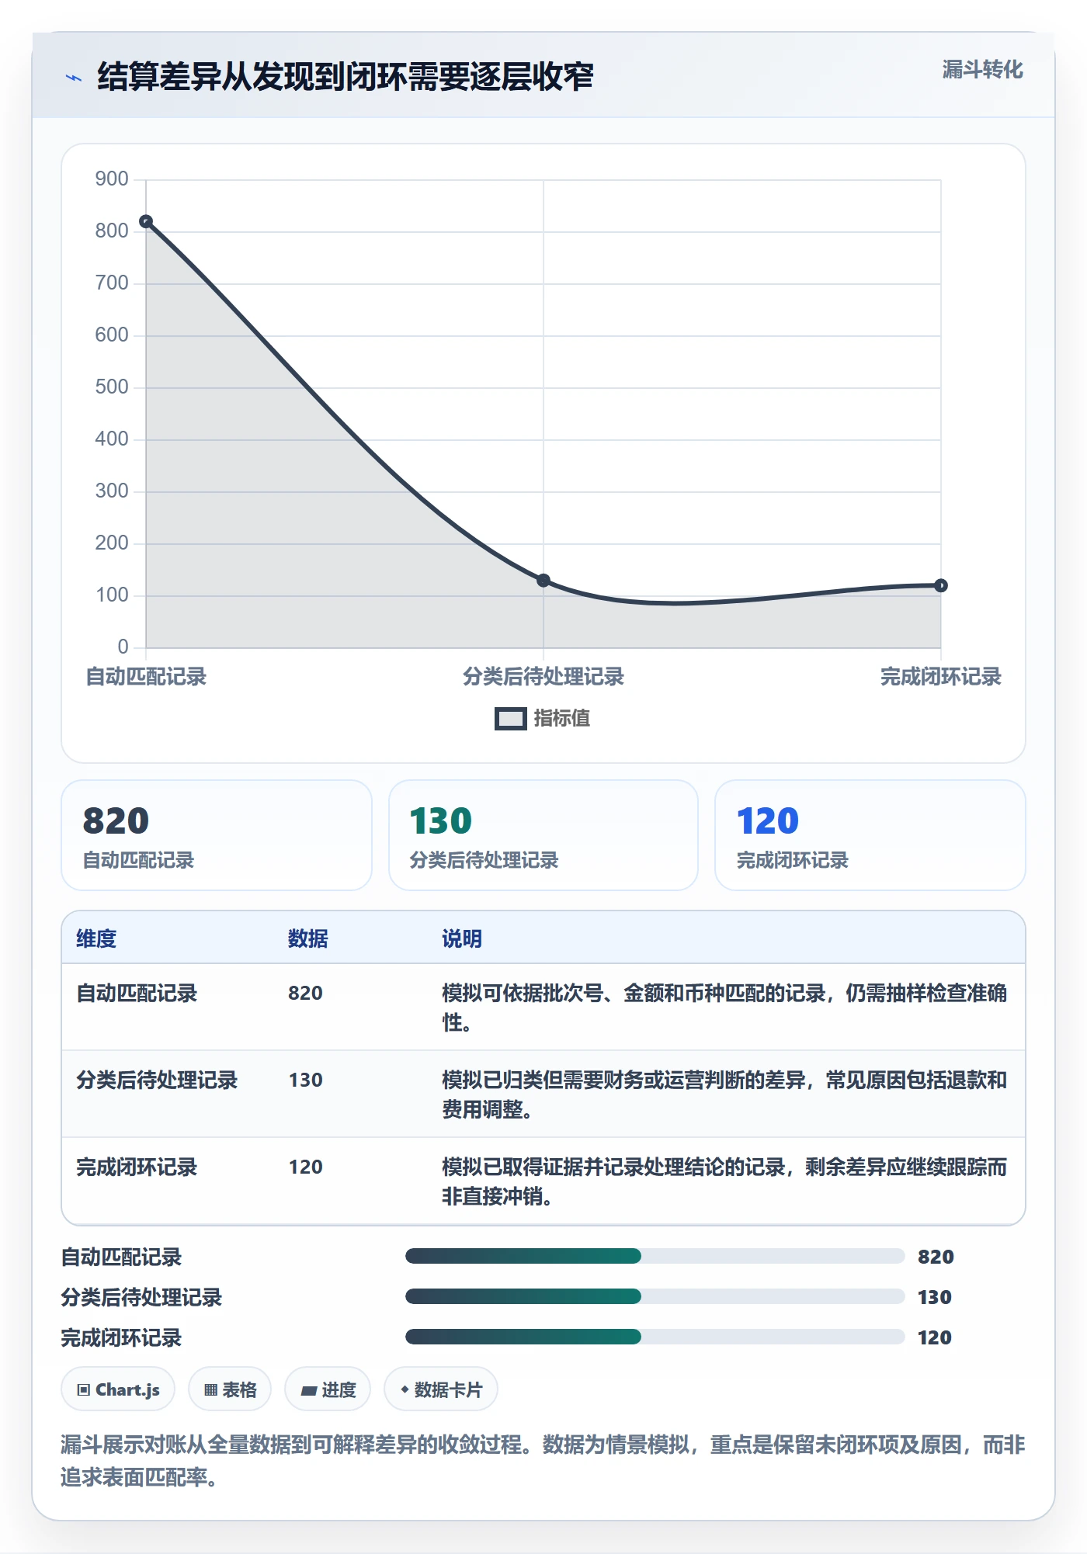Select the 自动匹配记录 table row cell

coord(137,993)
